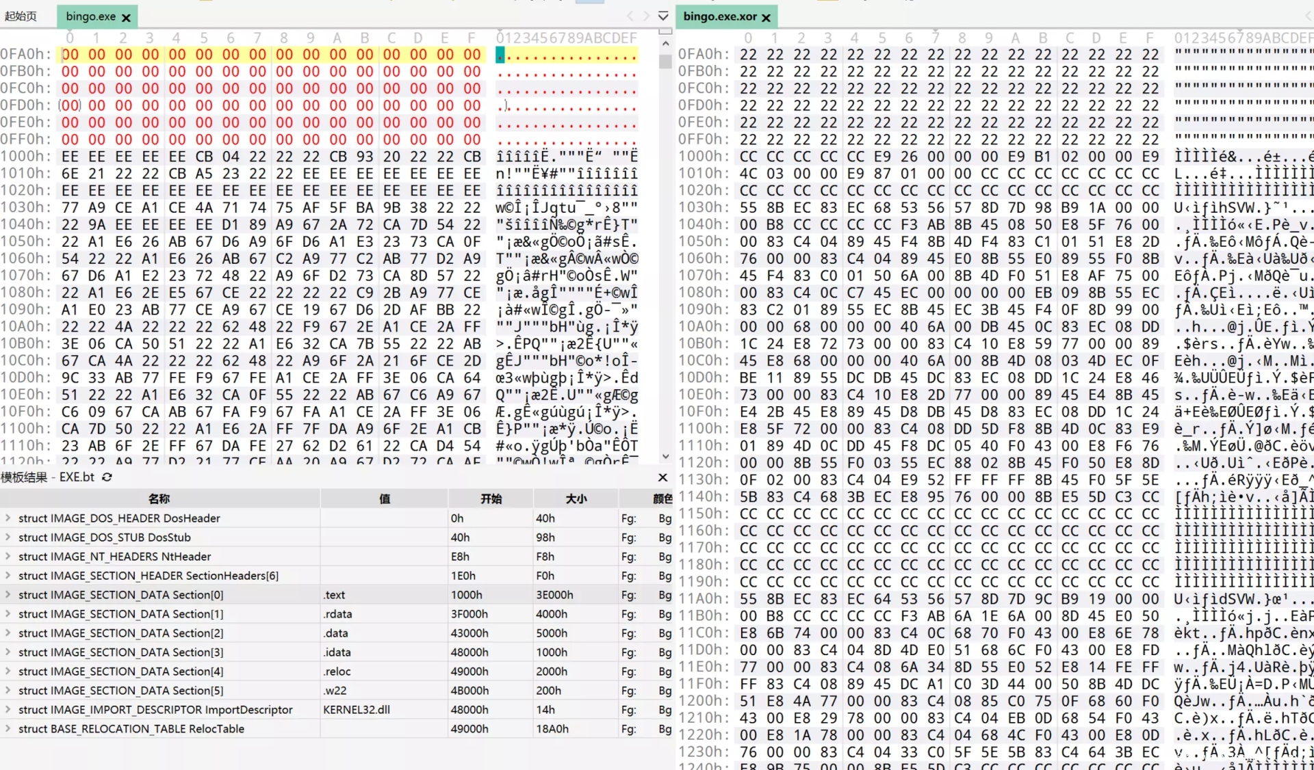Close the bingo.exe.xor tab
The image size is (1314, 770).
coord(766,17)
